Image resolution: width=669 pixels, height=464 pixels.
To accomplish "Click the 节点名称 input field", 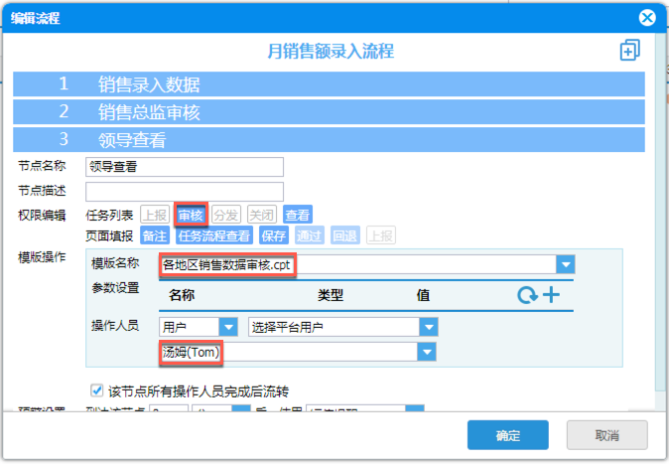I will pyautogui.click(x=185, y=167).
